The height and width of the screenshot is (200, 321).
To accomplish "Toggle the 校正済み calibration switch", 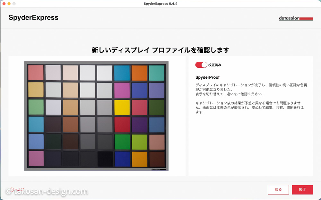I will click(x=201, y=65).
